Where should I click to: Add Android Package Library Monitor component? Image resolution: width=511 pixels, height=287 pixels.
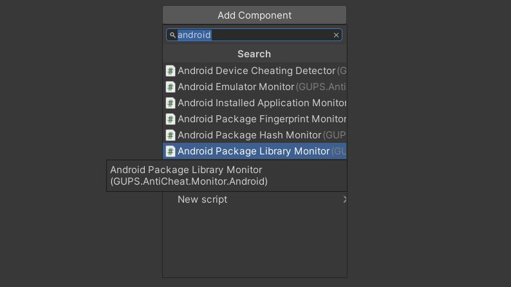point(254,151)
